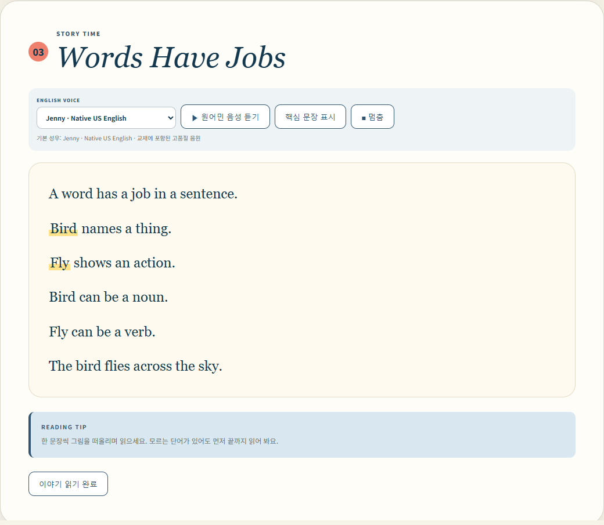Click the STORY TIME label
604x525 pixels.
78,34
